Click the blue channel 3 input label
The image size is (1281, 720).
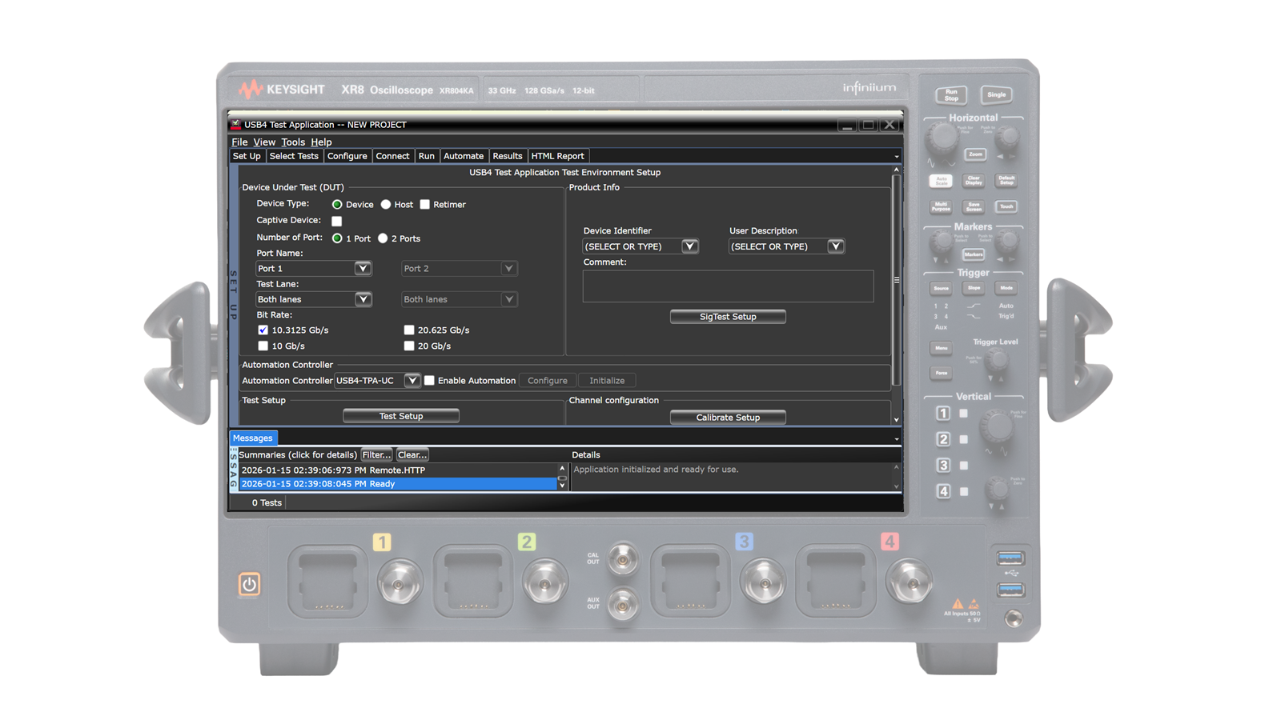pyautogui.click(x=744, y=542)
